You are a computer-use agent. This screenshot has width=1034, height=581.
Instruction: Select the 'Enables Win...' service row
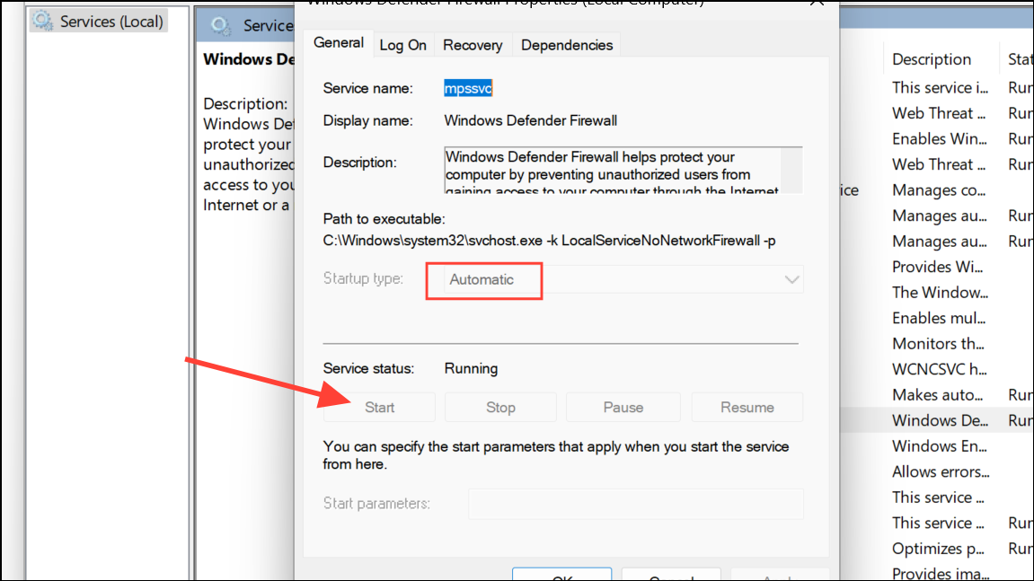coord(939,139)
